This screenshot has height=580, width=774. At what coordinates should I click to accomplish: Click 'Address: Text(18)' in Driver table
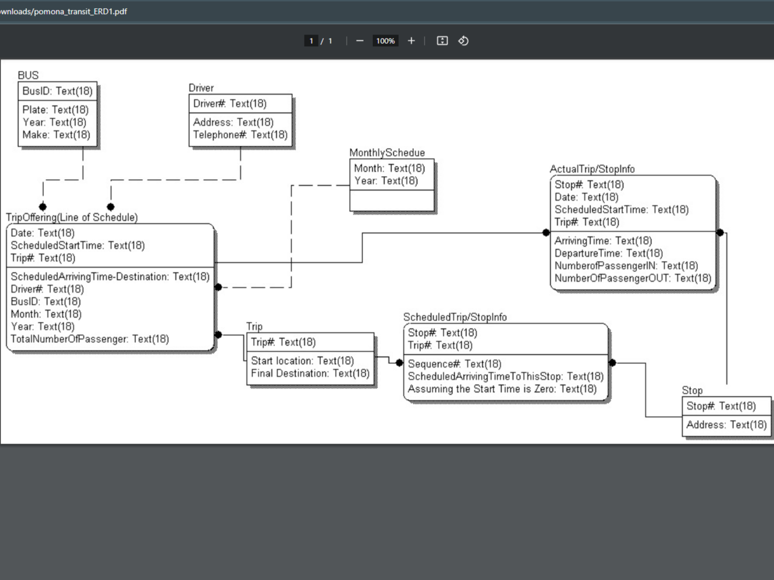(x=233, y=122)
